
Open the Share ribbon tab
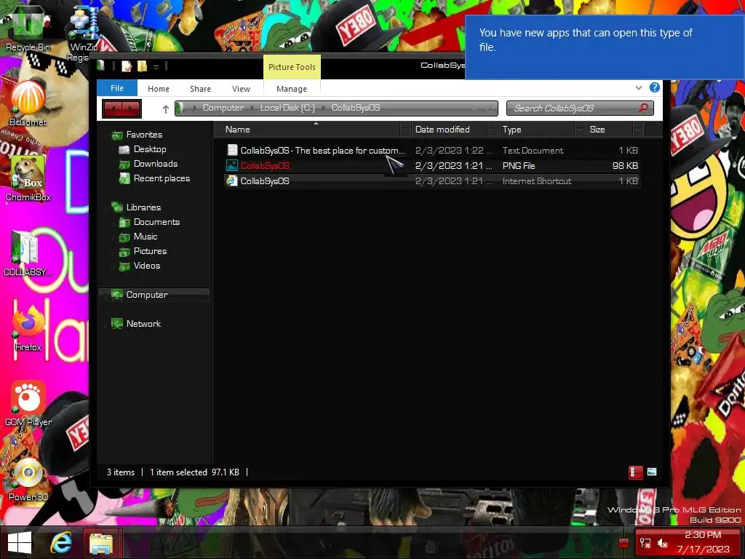200,89
